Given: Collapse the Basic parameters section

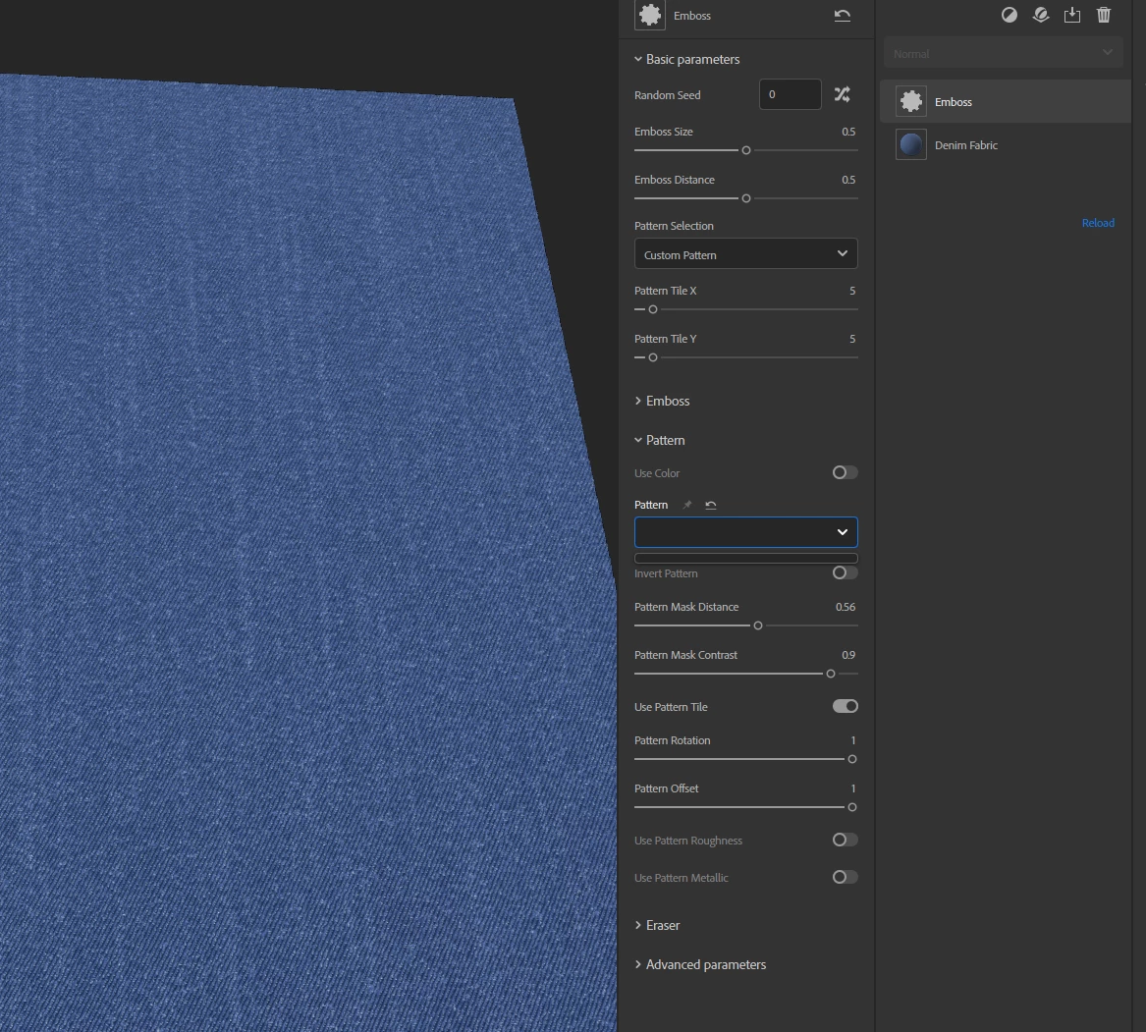Looking at the screenshot, I should (686, 59).
